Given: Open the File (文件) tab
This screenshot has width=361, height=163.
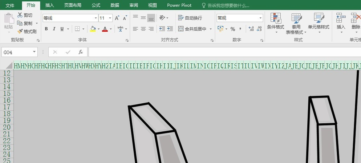Looking at the screenshot, I should 10,5.
